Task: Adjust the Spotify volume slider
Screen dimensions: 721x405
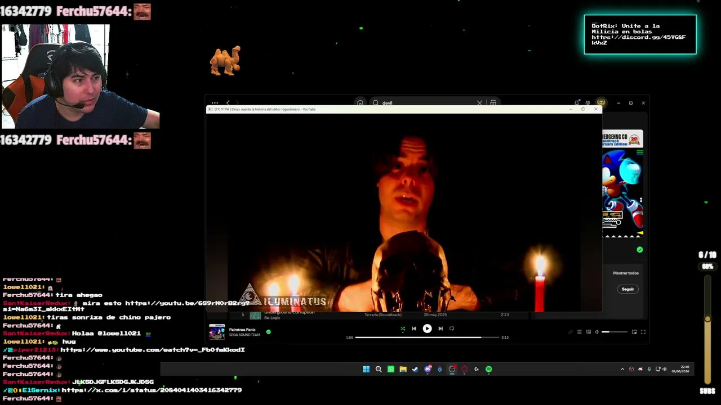Action: (x=614, y=332)
